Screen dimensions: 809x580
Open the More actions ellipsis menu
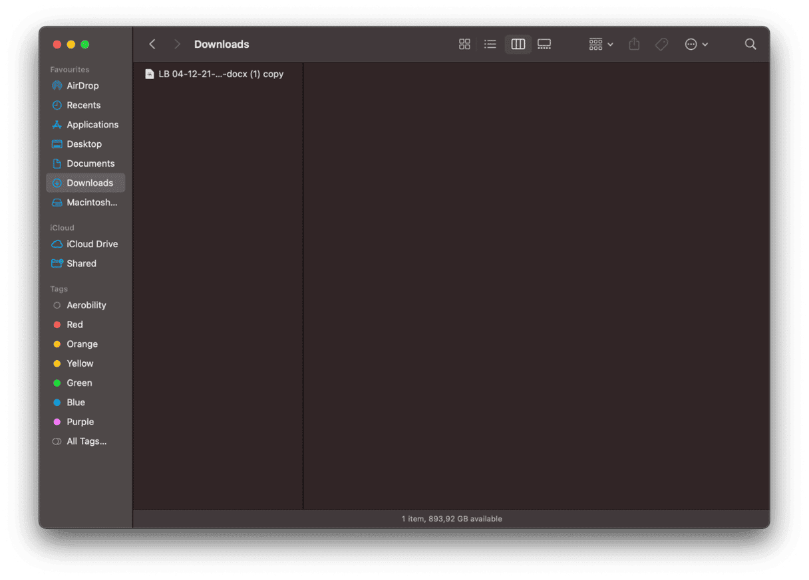696,45
